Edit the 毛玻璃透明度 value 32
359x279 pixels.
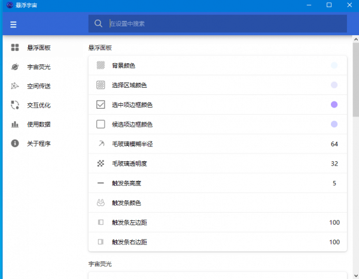tap(334, 164)
